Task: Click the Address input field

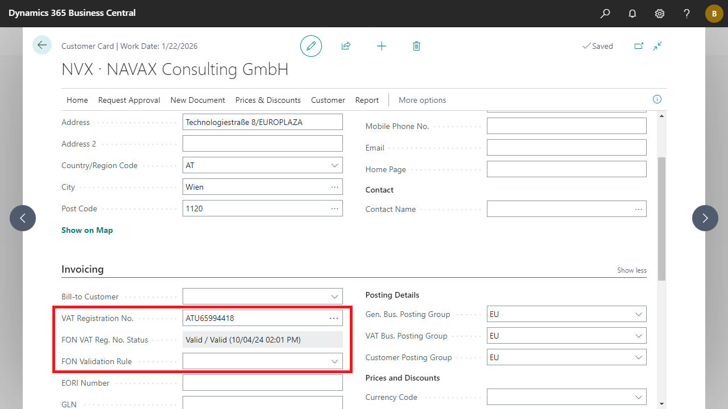Action: 263,122
